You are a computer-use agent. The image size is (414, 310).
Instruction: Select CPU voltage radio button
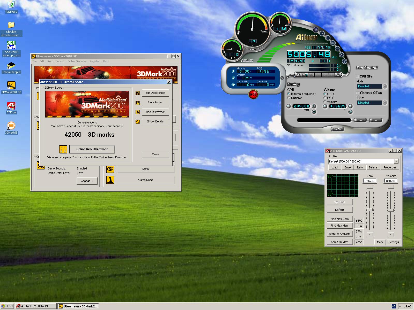[x=325, y=94]
